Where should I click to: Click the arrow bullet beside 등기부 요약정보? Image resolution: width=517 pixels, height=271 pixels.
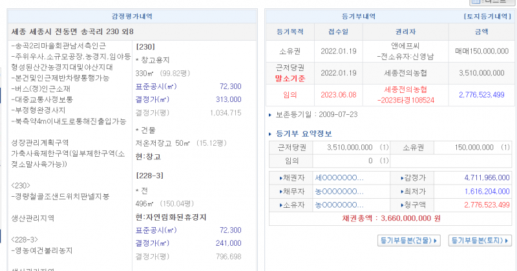click(x=270, y=134)
